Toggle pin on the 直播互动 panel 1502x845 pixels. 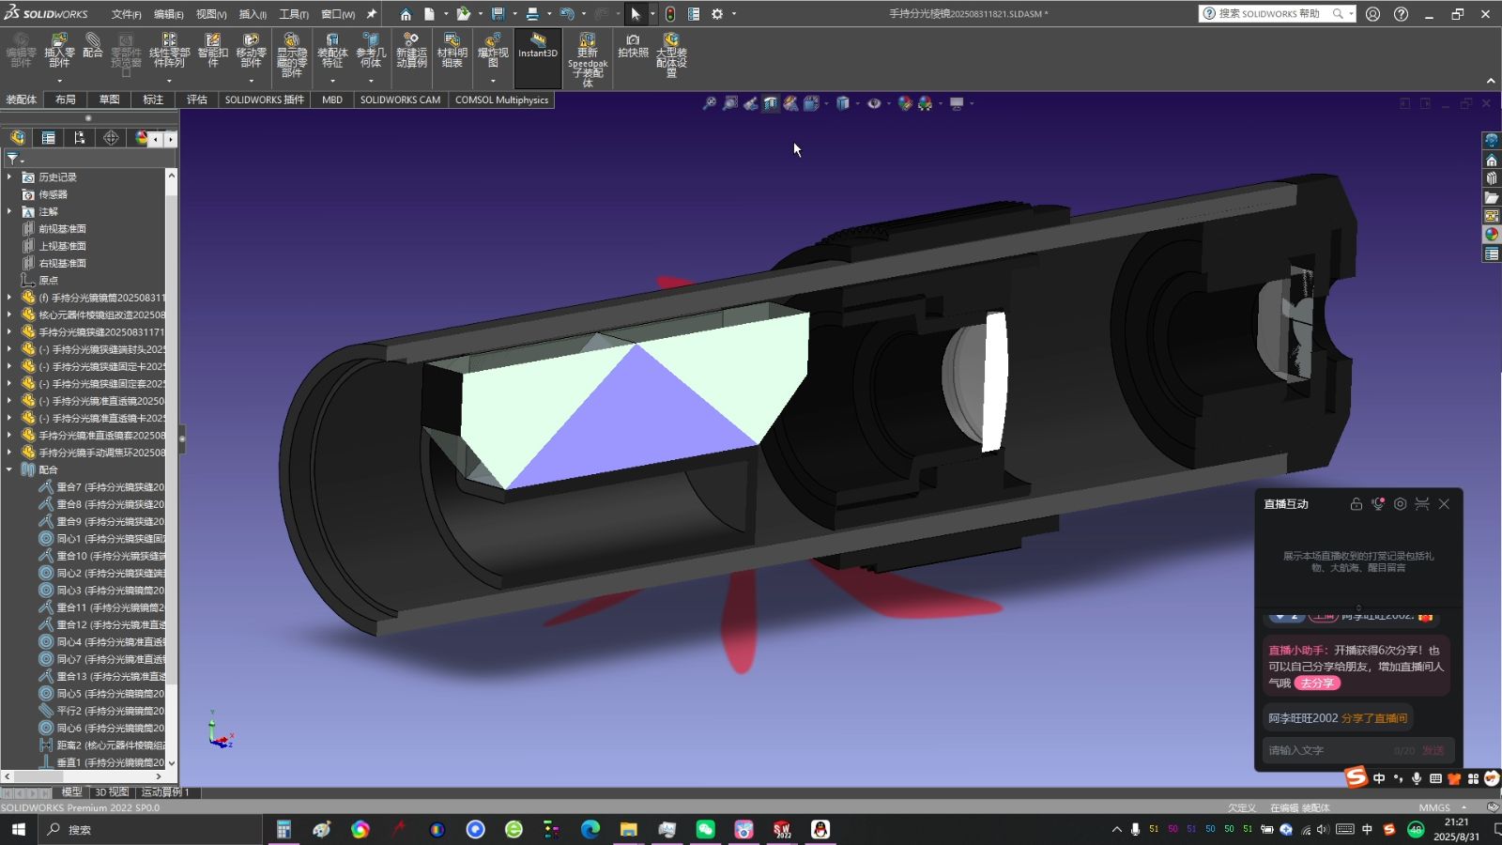pos(1356,504)
